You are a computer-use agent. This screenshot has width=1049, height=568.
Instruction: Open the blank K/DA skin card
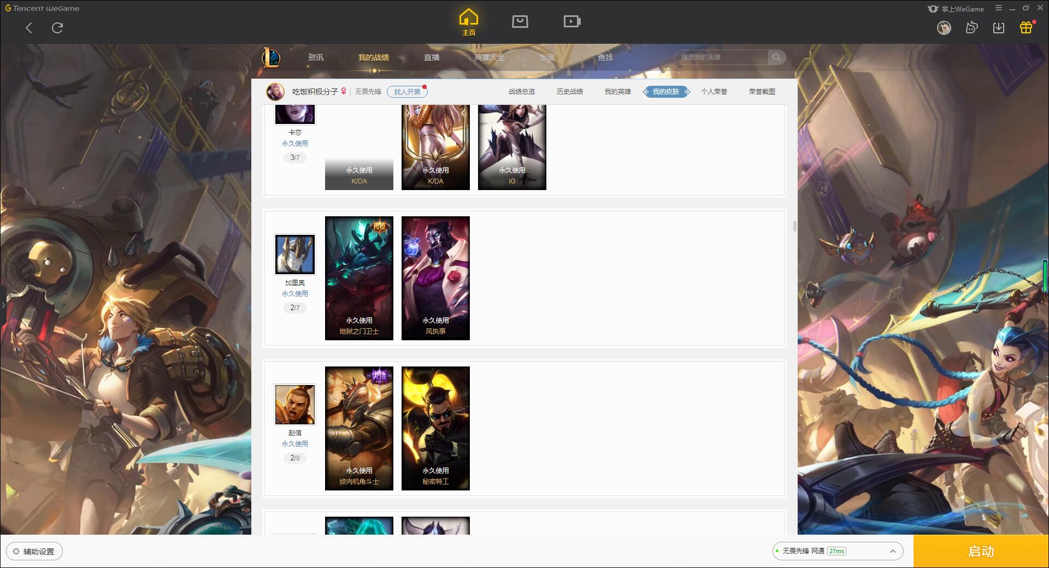tap(359, 147)
